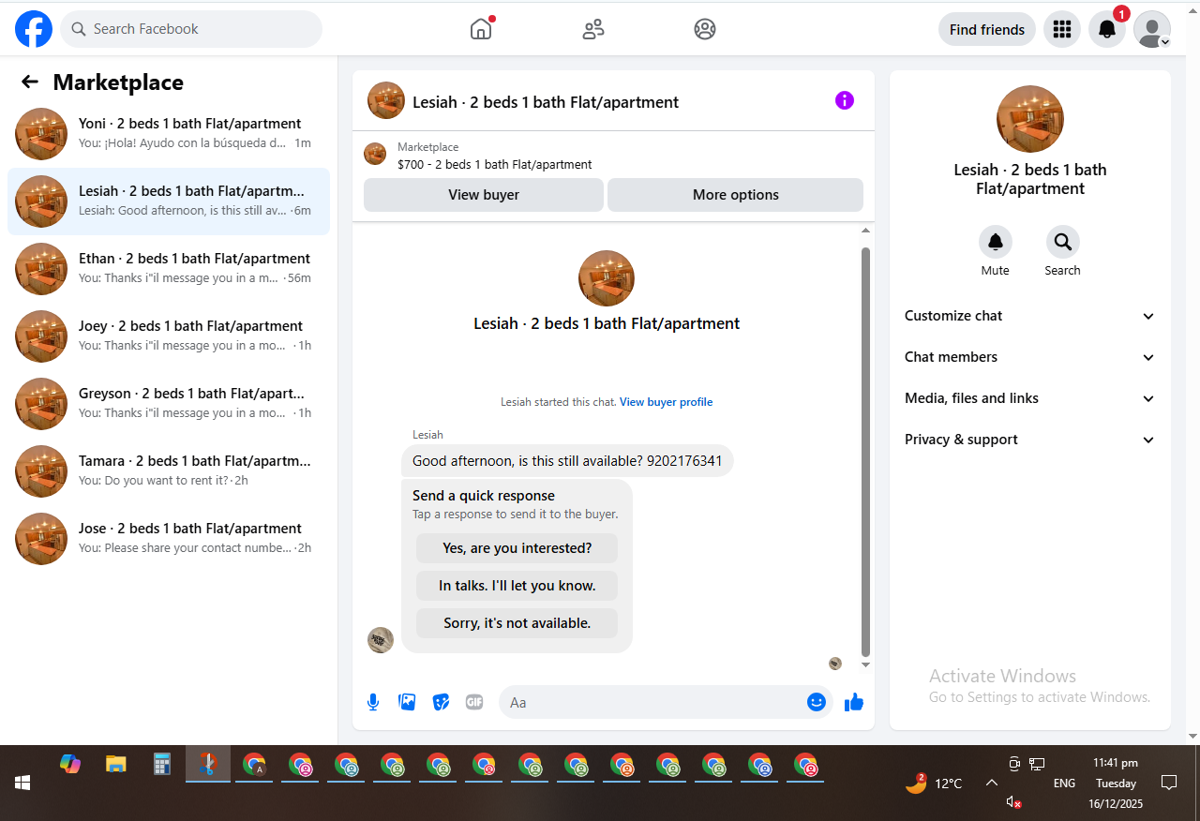Click the Find friends button
Screen dimensions: 1200x821
[987, 29]
